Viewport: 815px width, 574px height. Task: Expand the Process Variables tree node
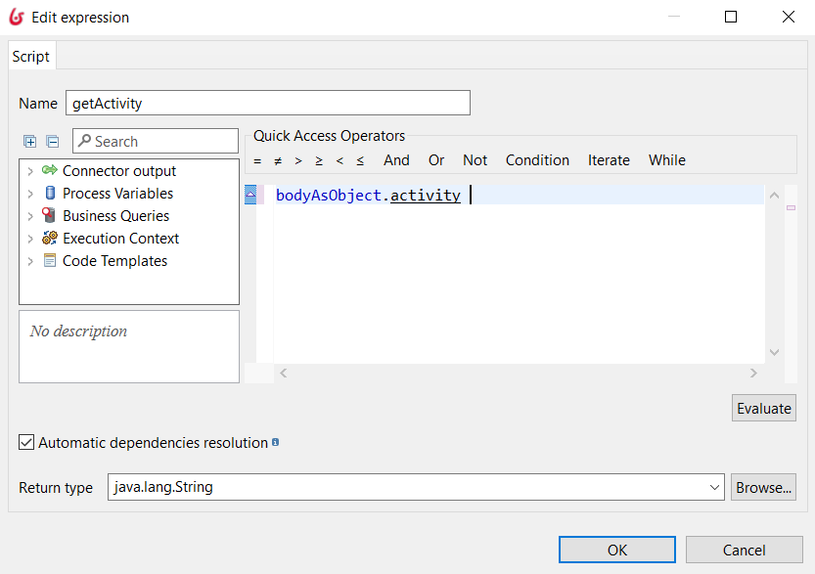click(30, 194)
